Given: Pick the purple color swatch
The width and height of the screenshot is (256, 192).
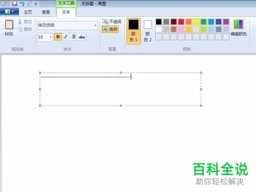Looking at the screenshot, I should 226,22.
